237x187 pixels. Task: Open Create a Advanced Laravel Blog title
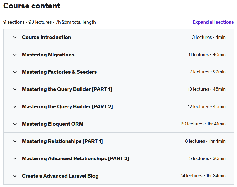[60, 176]
